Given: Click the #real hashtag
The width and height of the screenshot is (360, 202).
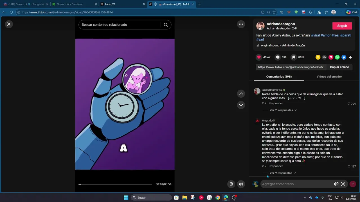Looking at the screenshot, I should [x=335, y=35].
